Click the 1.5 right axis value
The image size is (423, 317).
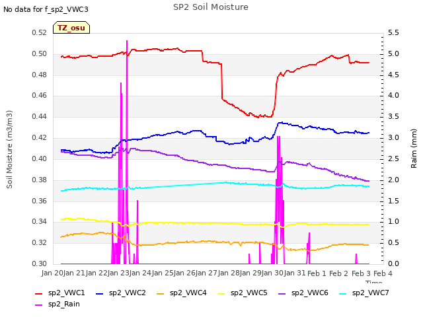pos(393,201)
